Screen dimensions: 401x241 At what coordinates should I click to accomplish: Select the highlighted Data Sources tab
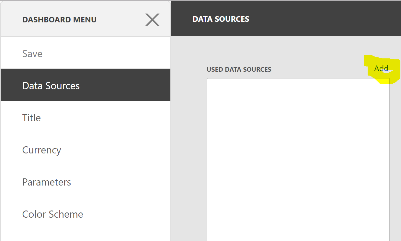[x=51, y=86]
